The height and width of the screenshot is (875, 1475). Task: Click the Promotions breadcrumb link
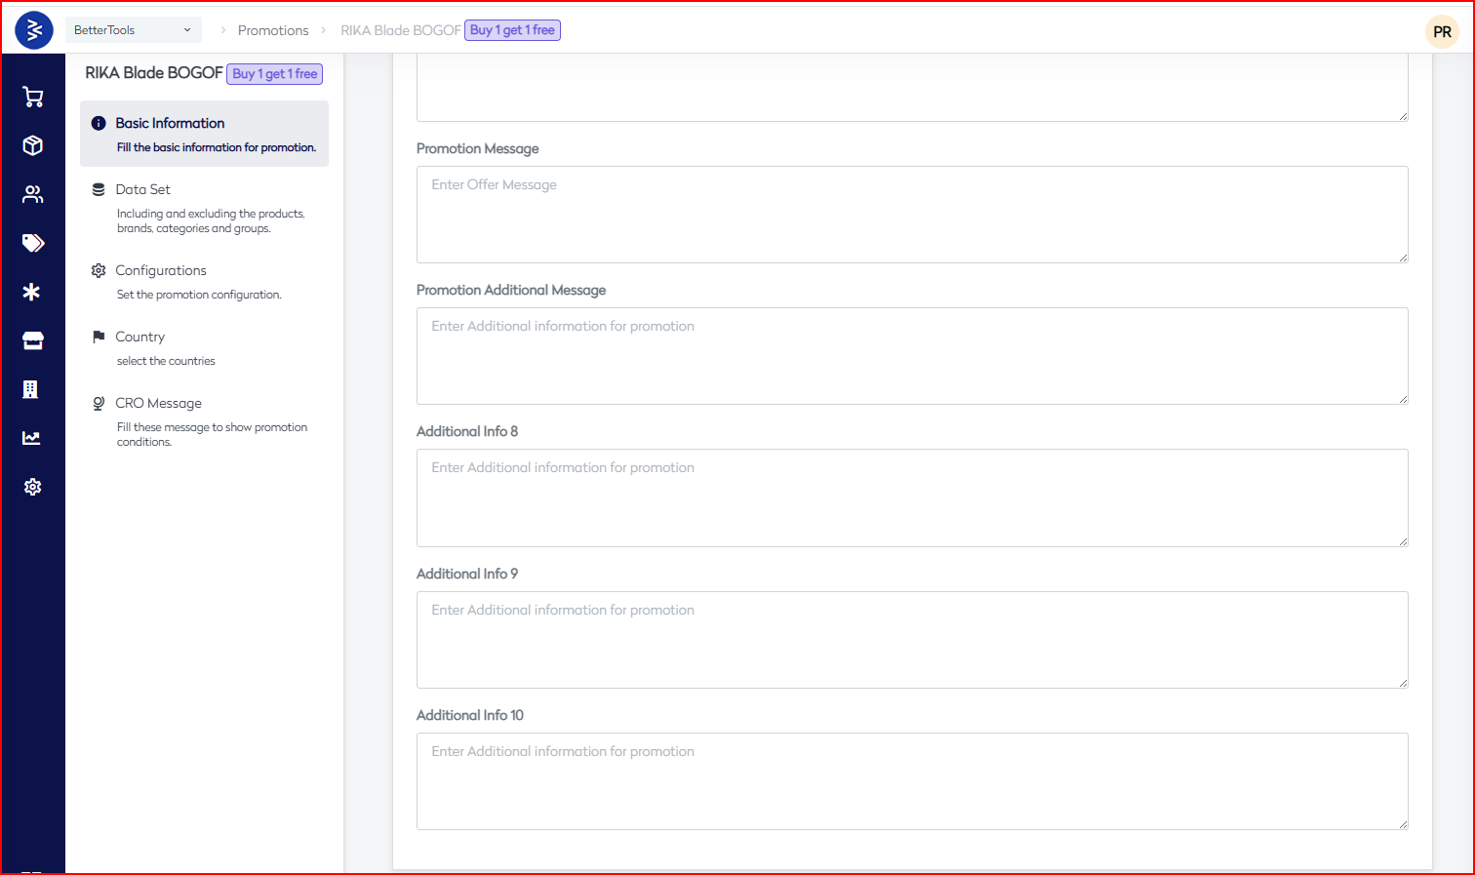pos(273,30)
